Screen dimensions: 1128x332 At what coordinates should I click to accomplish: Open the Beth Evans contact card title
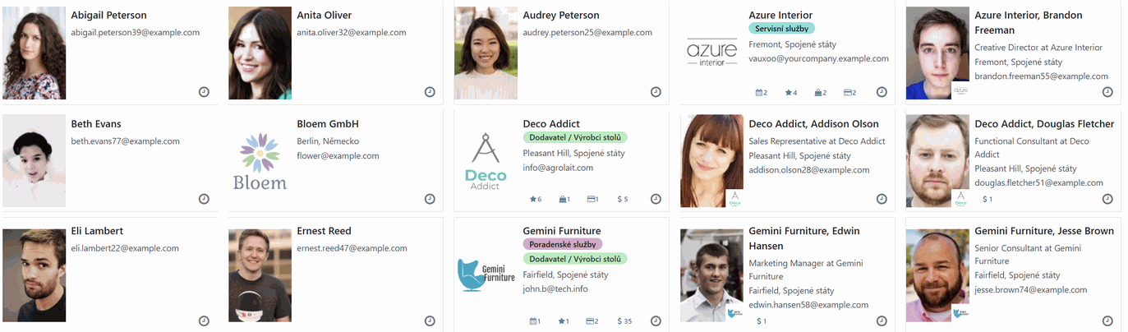click(x=96, y=124)
